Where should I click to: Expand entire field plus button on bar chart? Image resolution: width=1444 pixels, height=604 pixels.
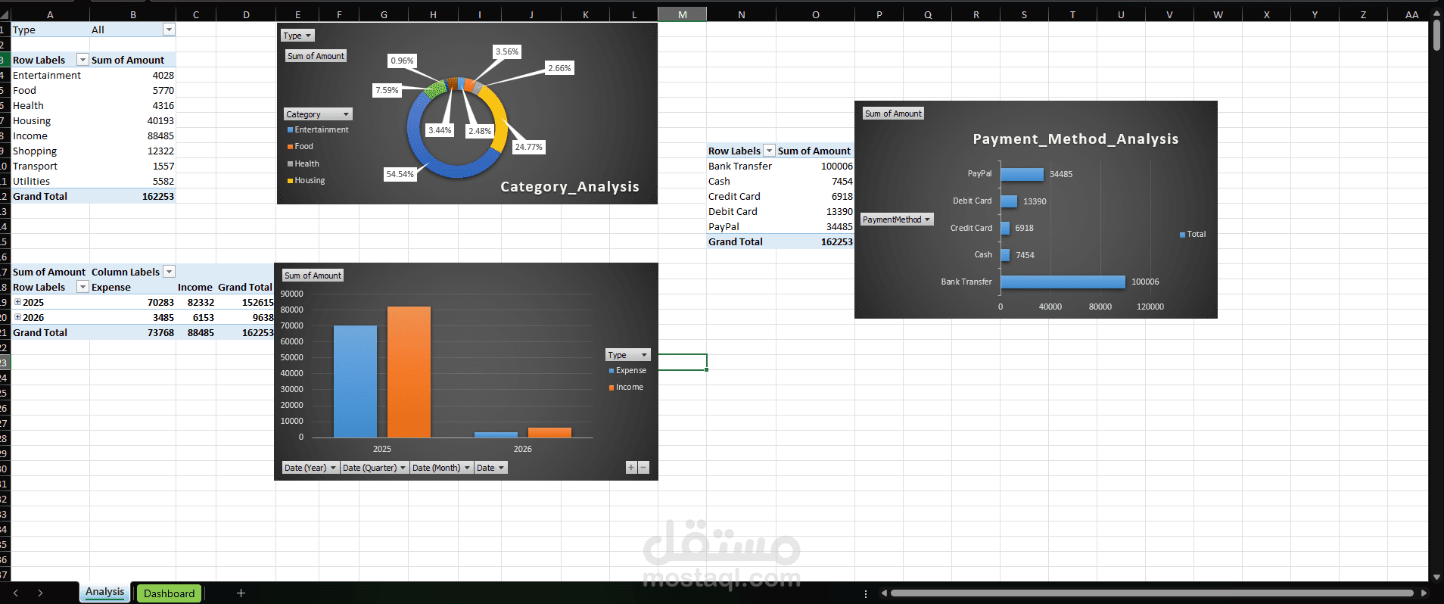click(x=631, y=468)
